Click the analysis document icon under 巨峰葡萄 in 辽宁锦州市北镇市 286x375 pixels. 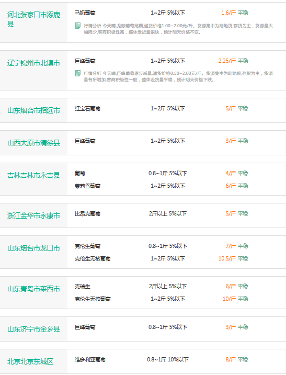coord(78,73)
